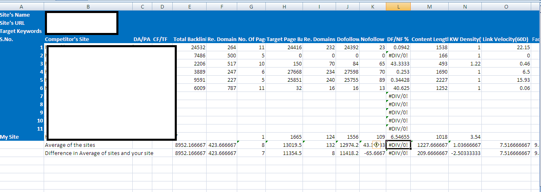Select the 'Total Backlinks' header cell
This screenshot has width=541, height=192.
pos(189,39)
